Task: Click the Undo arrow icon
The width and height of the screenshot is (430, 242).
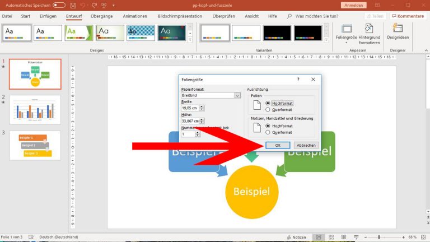Action: [83, 5]
